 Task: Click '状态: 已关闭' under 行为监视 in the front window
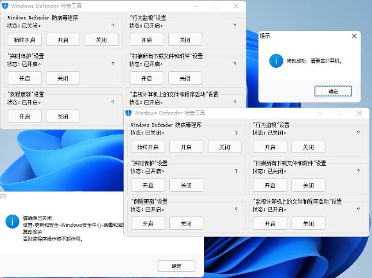tap(269, 133)
